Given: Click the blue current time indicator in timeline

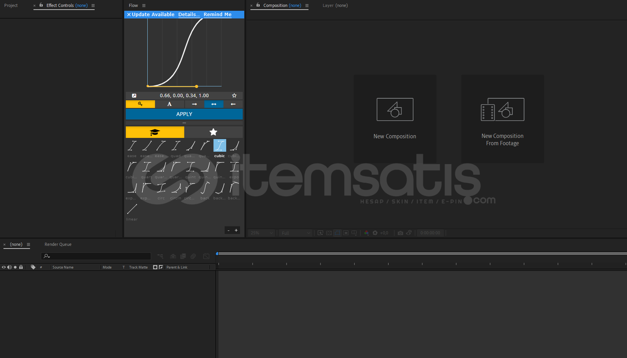Looking at the screenshot, I should tap(217, 254).
